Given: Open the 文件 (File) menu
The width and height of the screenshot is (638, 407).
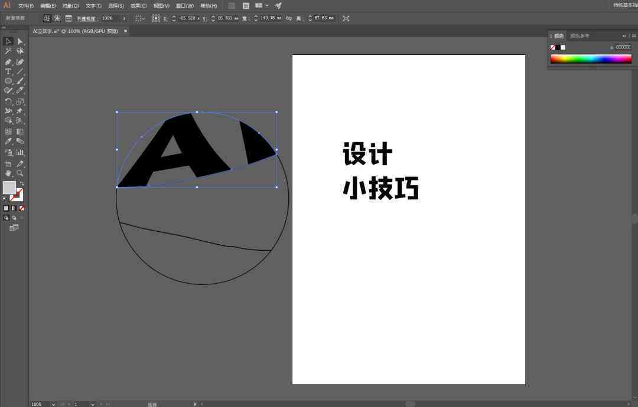Looking at the screenshot, I should tap(25, 6).
